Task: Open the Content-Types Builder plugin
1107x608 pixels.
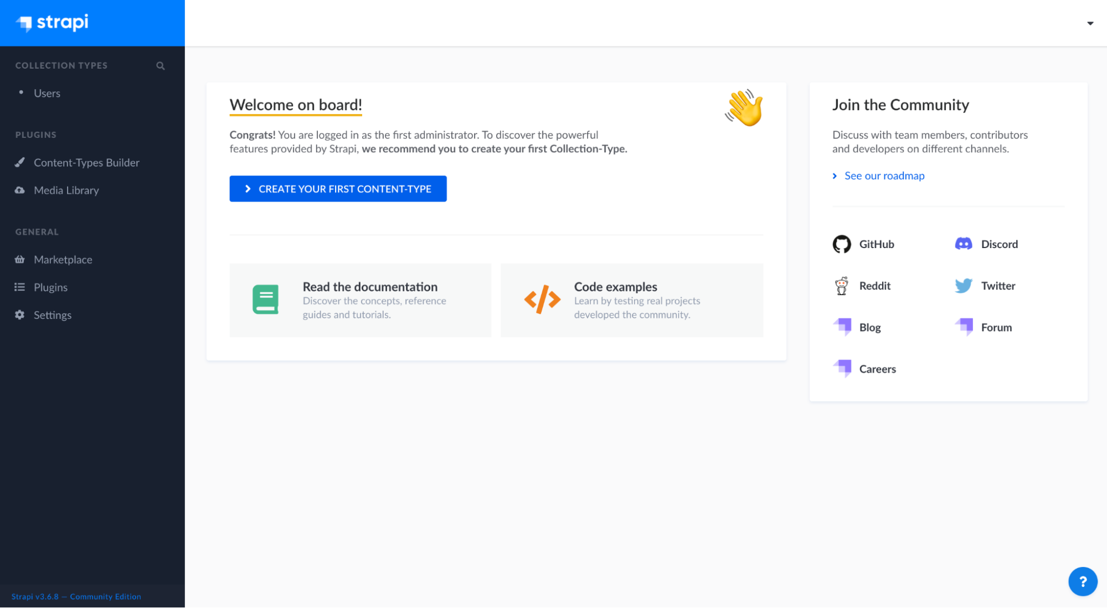Action: [87, 162]
